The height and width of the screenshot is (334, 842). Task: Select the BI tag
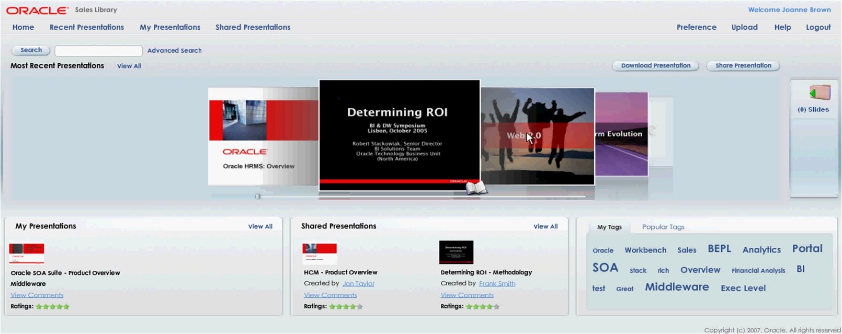click(x=801, y=269)
